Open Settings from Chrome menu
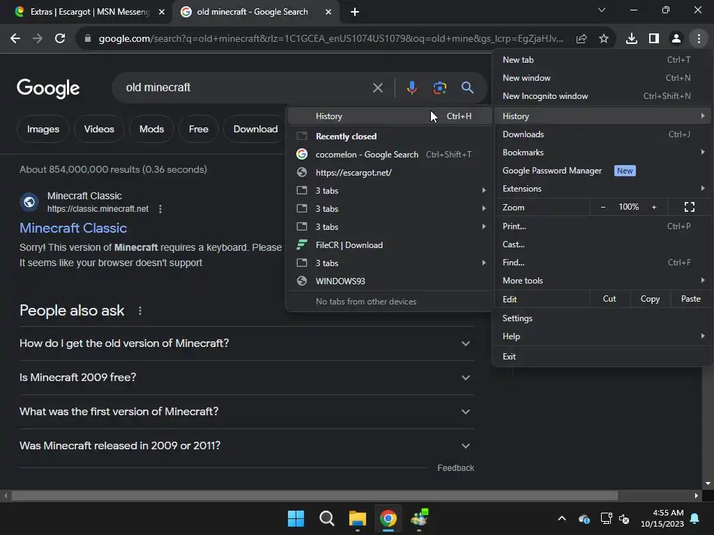714x535 pixels. tap(602, 318)
